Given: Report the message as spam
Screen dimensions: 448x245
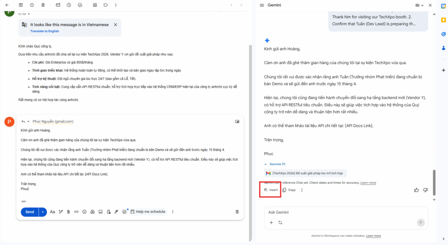Looking at the screenshot, I should tap(32, 5).
